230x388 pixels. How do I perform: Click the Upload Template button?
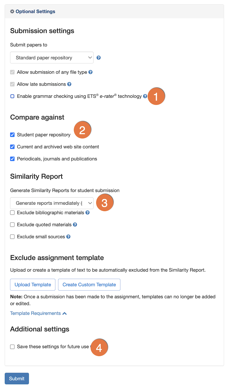(33, 285)
